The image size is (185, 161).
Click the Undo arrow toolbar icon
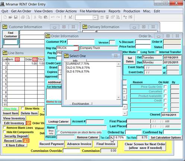[53, 17]
